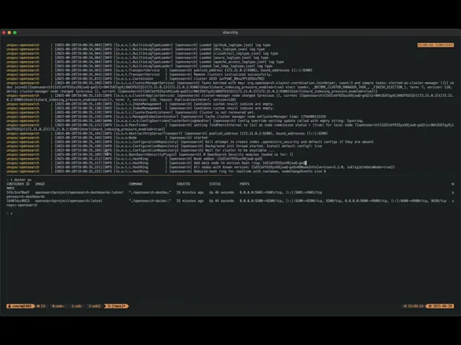Click the 'COMMAND' column header
Image resolution: width=461 pixels, height=345 pixels.
point(135,184)
